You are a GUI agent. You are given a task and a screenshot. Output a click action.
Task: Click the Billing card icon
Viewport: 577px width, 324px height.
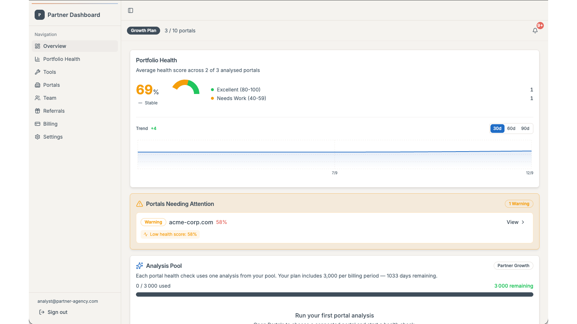(x=38, y=124)
